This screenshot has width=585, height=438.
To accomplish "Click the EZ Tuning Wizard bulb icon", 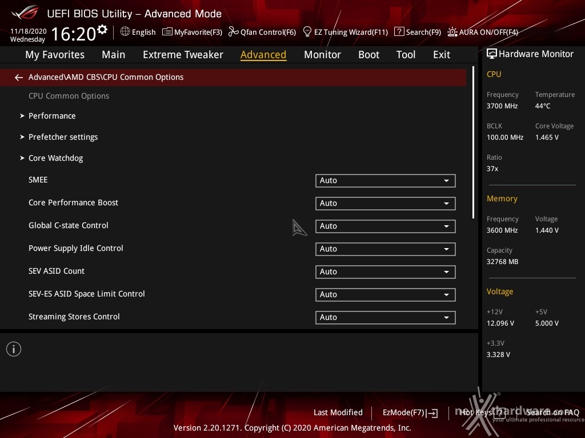I will tap(307, 32).
